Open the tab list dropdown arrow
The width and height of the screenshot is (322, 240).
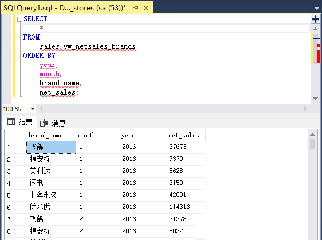click(317, 9)
